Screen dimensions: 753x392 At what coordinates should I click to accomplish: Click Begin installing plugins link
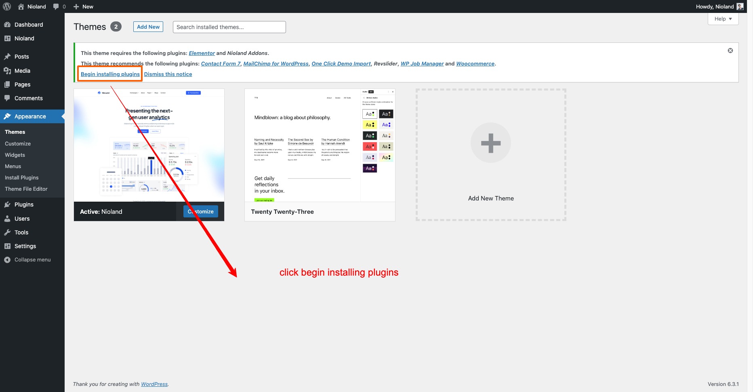coord(110,74)
